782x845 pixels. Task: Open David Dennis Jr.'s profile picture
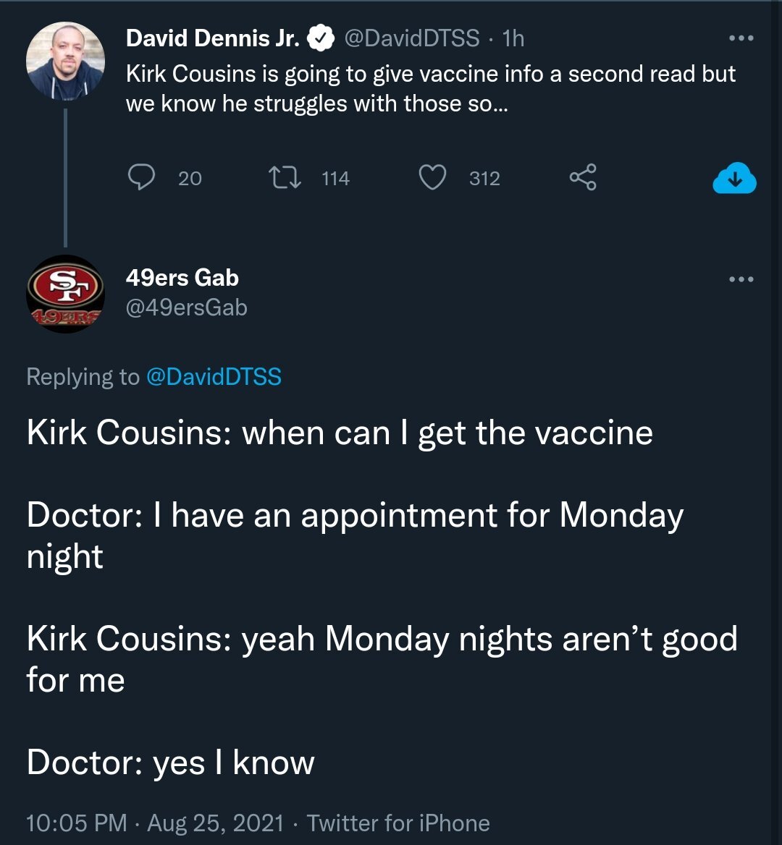click(65, 61)
